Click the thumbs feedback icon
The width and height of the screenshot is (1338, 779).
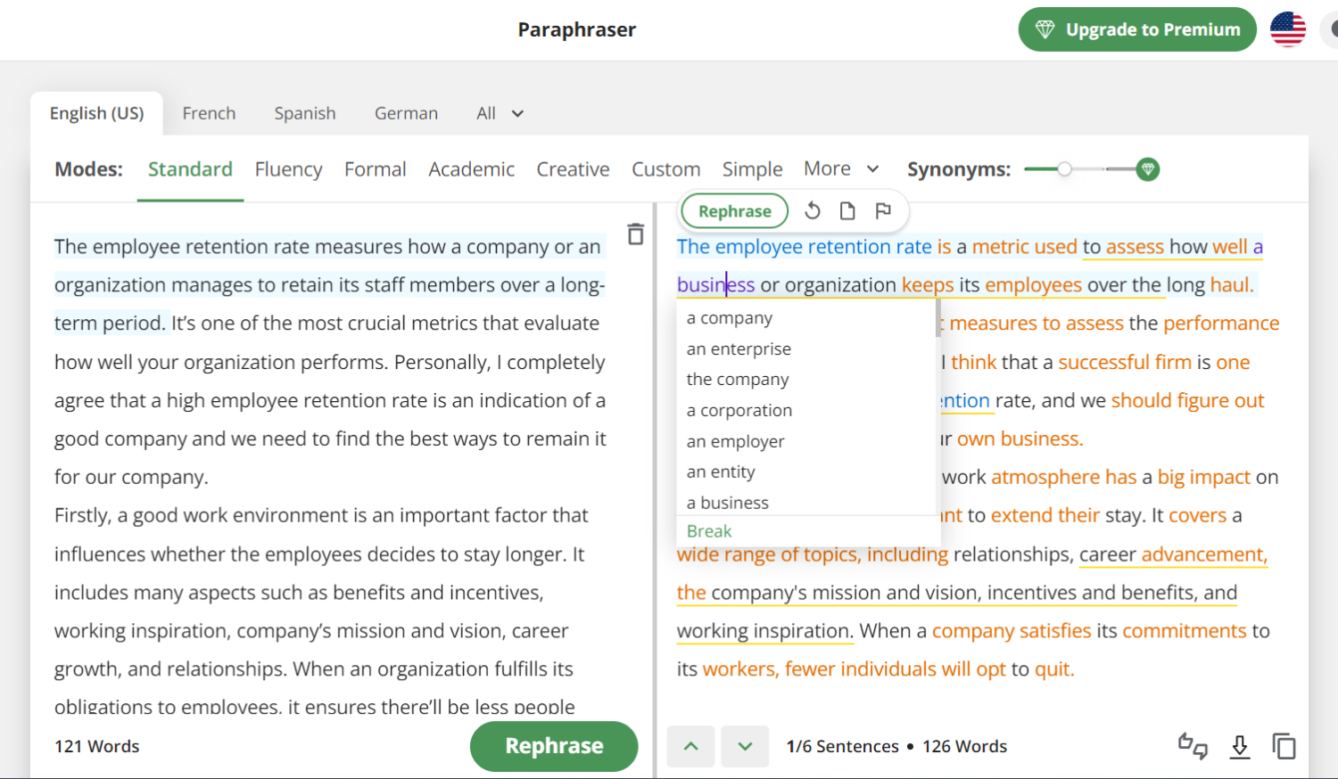click(1193, 746)
